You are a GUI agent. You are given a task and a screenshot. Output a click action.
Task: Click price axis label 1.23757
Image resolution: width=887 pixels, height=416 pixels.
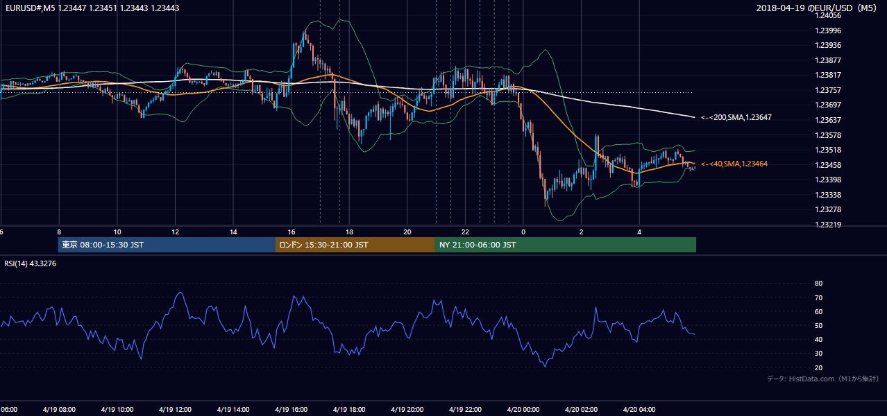pos(829,90)
